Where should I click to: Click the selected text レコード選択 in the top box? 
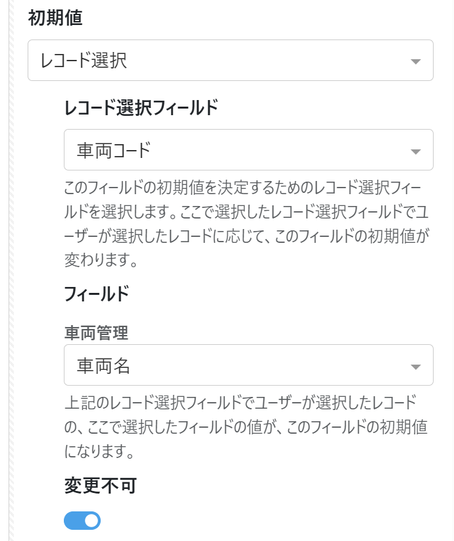pyautogui.click(x=84, y=61)
